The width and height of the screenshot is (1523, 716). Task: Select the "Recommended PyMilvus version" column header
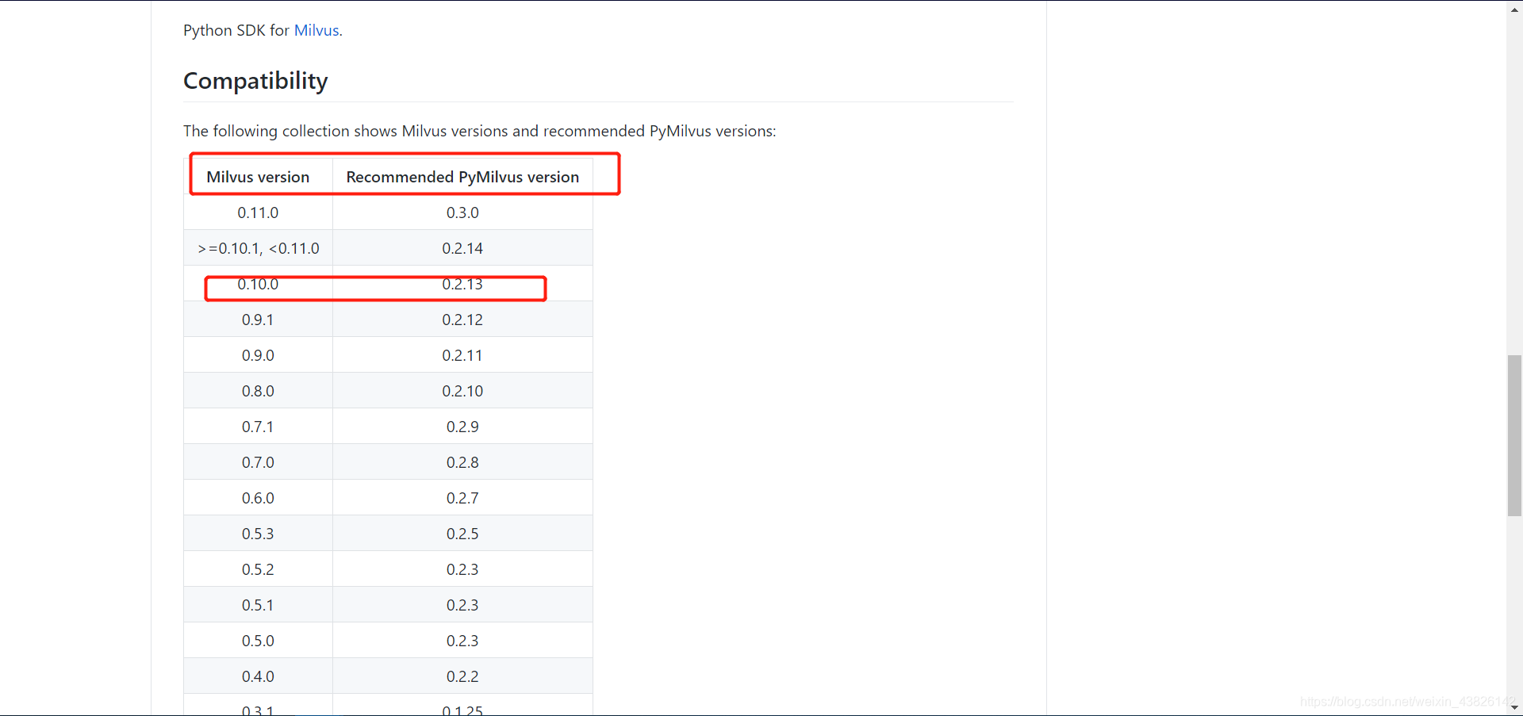coord(462,177)
